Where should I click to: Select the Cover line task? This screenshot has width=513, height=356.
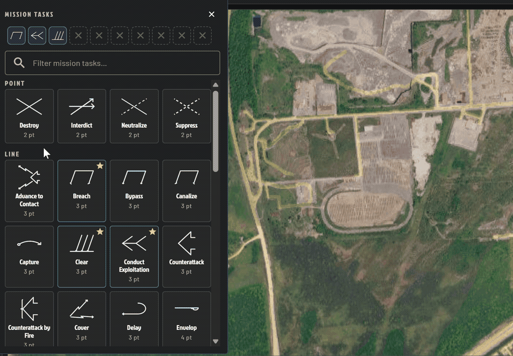[82, 319]
